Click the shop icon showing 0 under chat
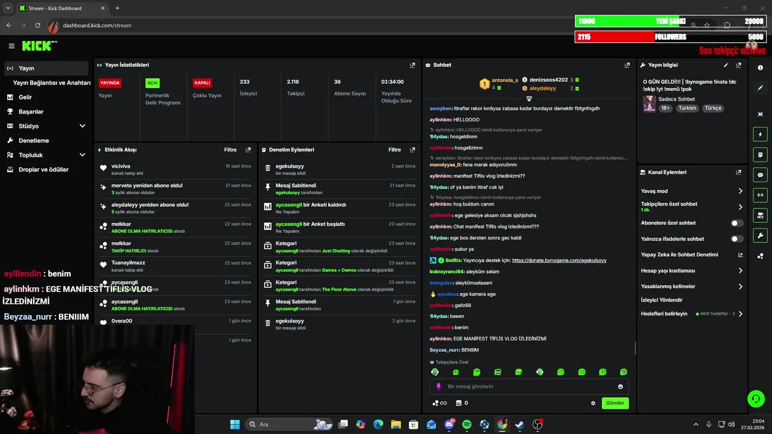The width and height of the screenshot is (772, 434). click(462, 403)
